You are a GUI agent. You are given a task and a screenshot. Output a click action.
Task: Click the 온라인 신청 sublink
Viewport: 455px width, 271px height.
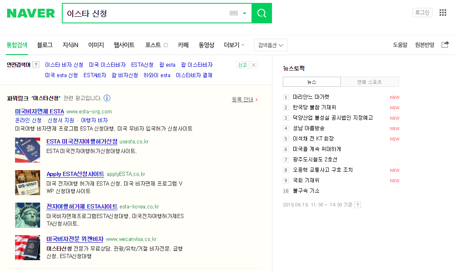pyautogui.click(x=28, y=120)
